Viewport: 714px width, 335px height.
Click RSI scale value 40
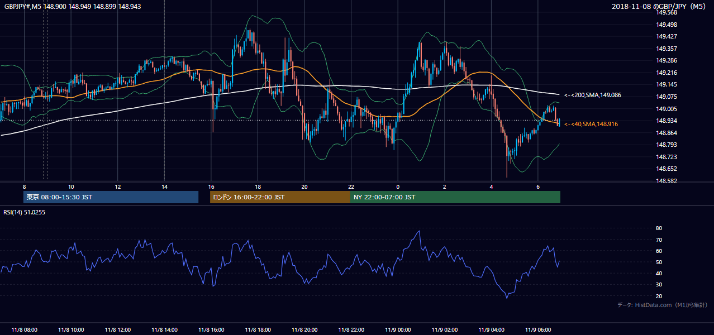point(659,273)
